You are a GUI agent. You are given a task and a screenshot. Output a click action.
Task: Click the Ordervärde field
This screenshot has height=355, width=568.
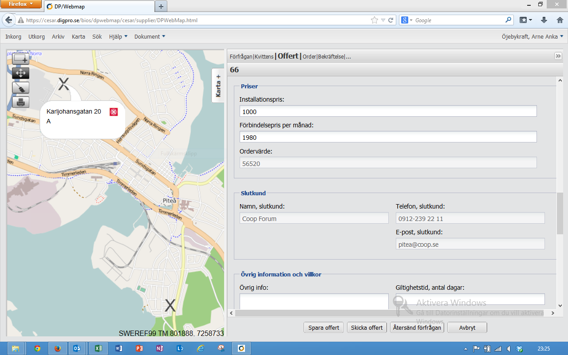point(388,163)
